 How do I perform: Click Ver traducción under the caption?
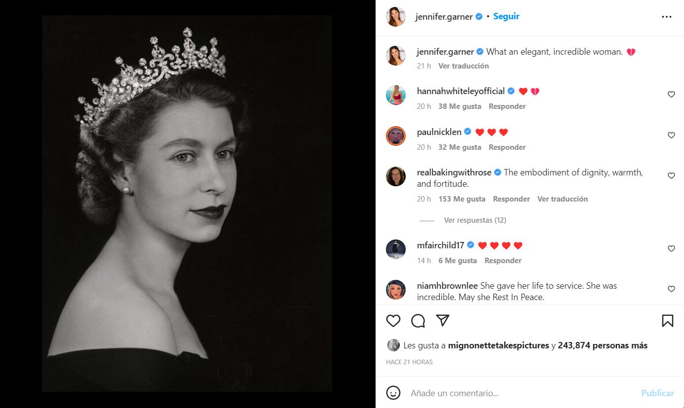click(463, 66)
